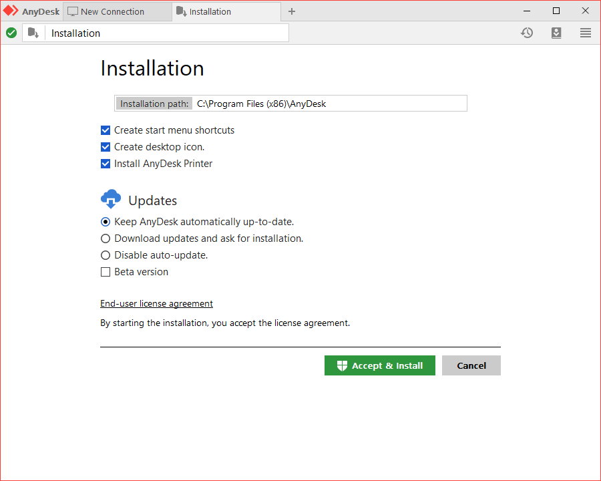Minimize the AnyDesk window
Screen dimensions: 601x481
[527, 11]
